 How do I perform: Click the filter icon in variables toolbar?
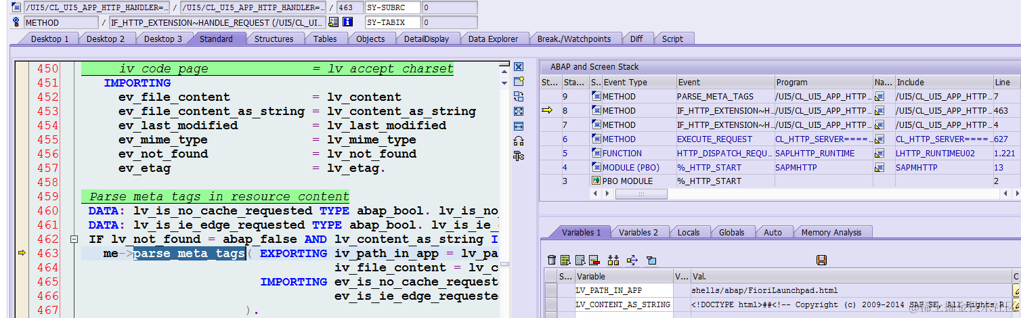[x=651, y=260]
